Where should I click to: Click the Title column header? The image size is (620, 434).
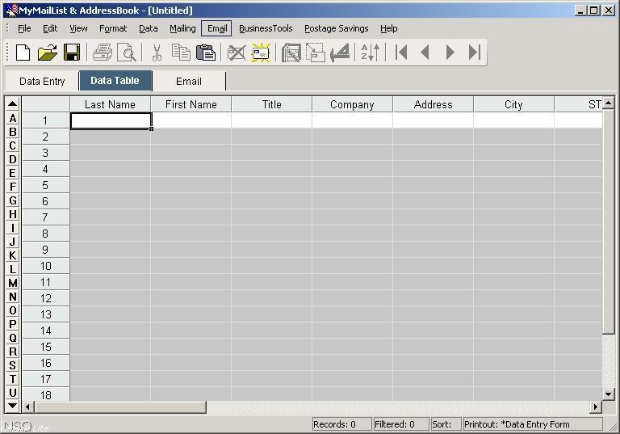click(271, 104)
